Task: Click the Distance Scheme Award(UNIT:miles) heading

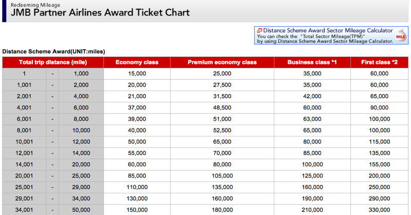Action: point(54,52)
